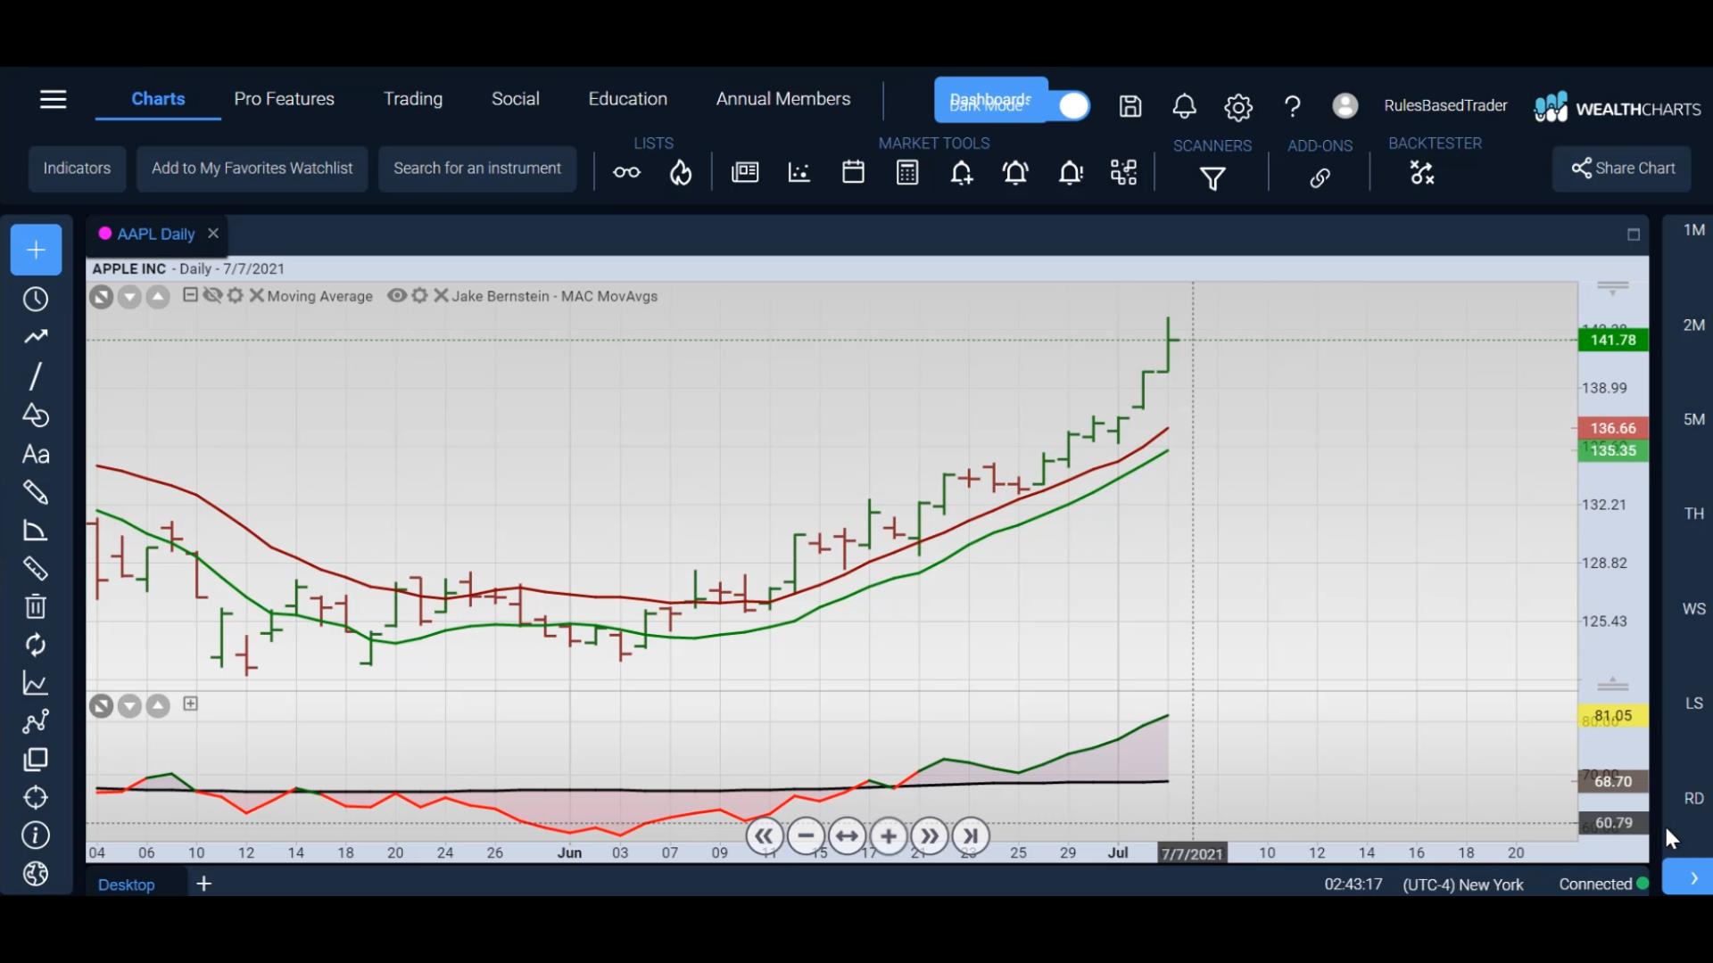Click Search for an instrument field
This screenshot has width=1713, height=963.
[x=477, y=169]
